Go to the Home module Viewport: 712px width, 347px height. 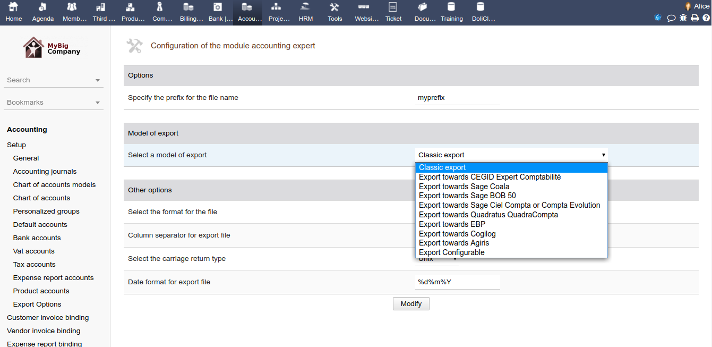(14, 12)
